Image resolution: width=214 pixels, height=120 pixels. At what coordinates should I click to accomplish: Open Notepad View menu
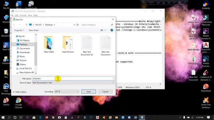pos(30,15)
